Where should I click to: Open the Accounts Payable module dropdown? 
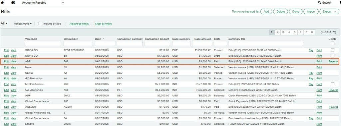click(x=43, y=3)
